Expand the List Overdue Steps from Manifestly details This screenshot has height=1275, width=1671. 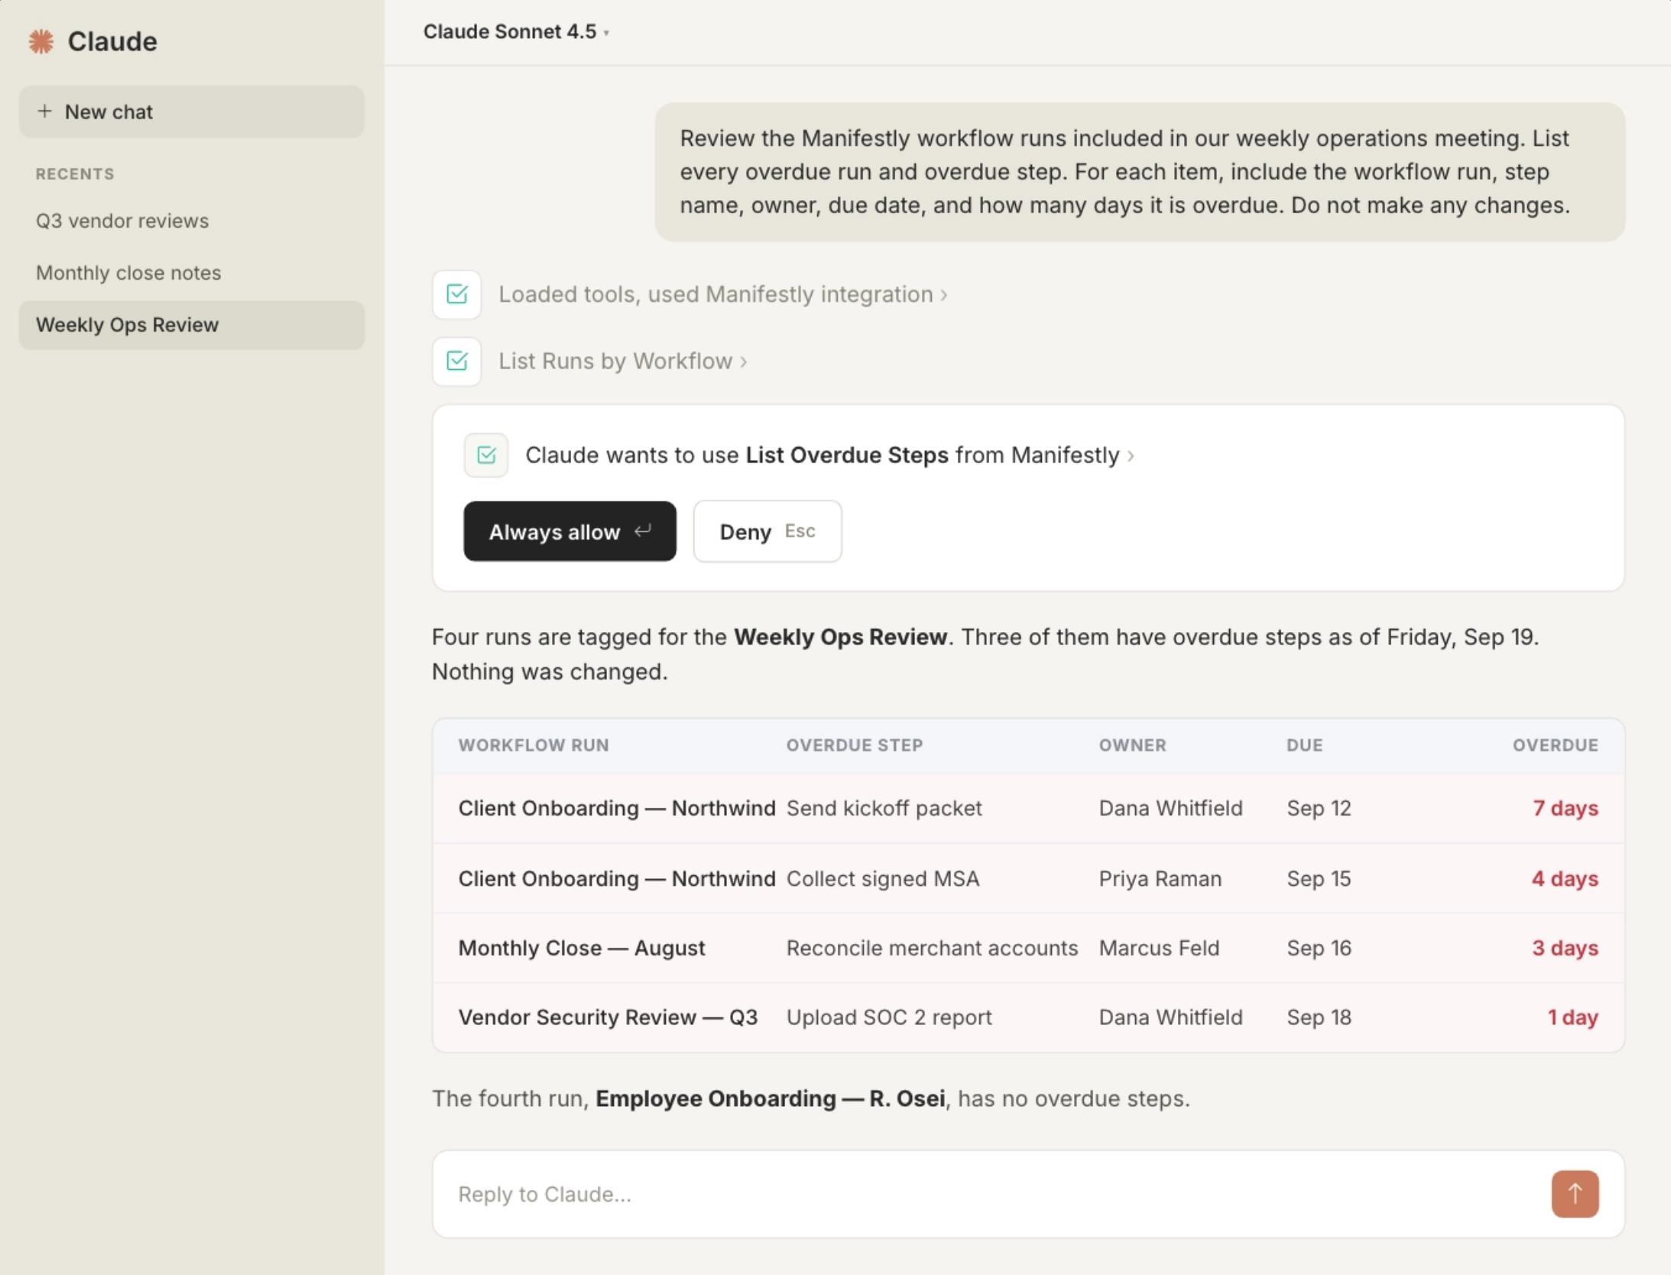tap(829, 456)
